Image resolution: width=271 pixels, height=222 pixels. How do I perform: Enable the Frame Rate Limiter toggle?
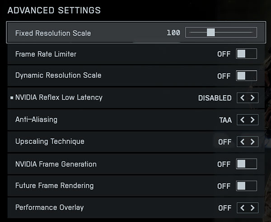coord(247,54)
